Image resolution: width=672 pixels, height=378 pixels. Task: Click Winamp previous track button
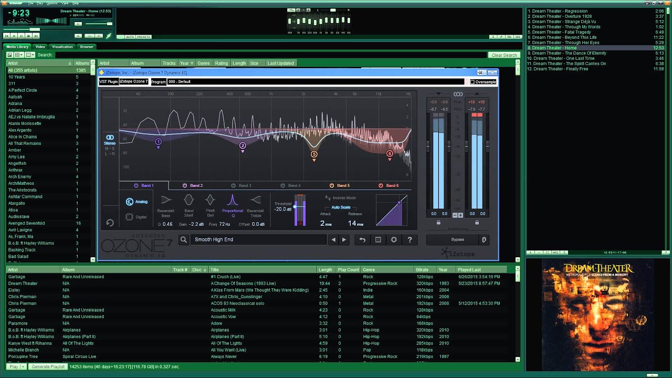(x=6, y=36)
